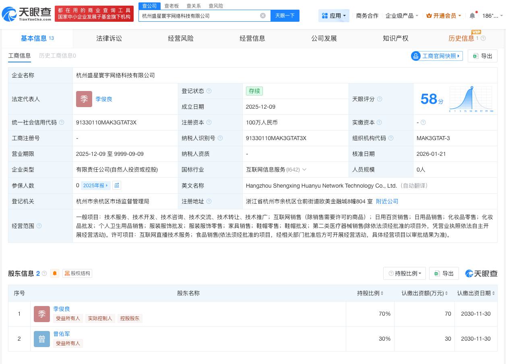This screenshot has width=506, height=364.
Task: Open the 持股比例 dropdown
Action: click(404, 273)
